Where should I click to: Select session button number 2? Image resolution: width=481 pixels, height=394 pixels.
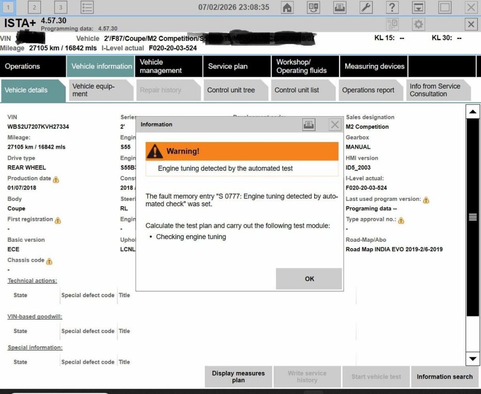click(34, 8)
